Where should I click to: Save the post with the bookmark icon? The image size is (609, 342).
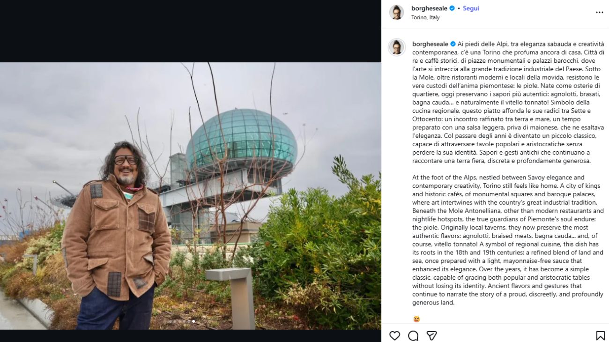coord(600,335)
